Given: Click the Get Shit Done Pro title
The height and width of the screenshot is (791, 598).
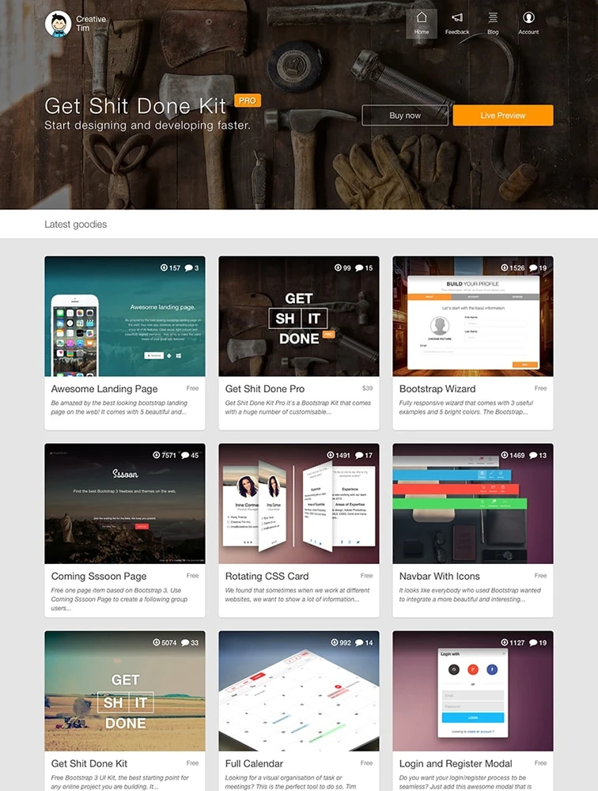Looking at the screenshot, I should [264, 389].
